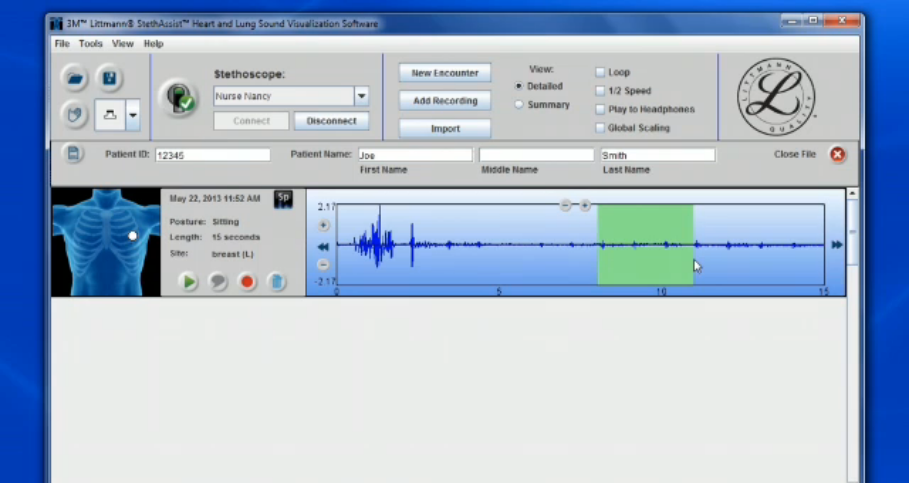Viewport: 909px width, 483px height.
Task: Maximize the StethAssist window
Action: [x=813, y=21]
